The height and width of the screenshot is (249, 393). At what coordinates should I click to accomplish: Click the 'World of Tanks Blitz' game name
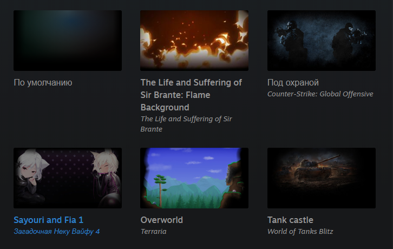300,232
